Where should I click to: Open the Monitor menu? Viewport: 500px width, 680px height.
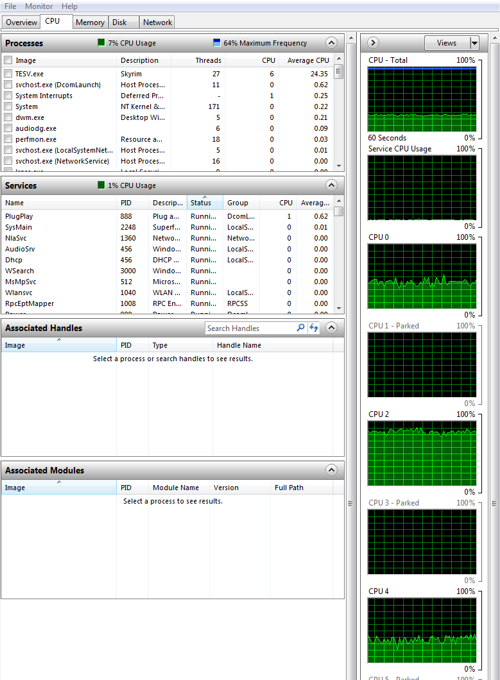coord(39,6)
